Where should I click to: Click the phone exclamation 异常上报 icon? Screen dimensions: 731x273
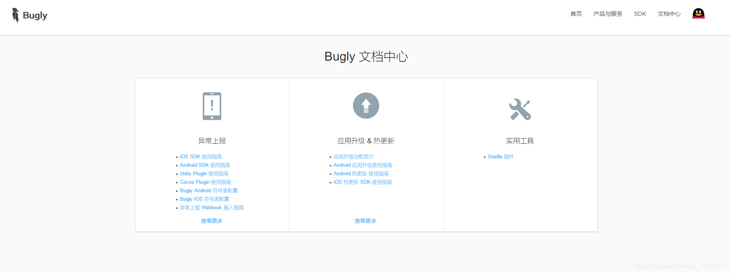click(212, 106)
